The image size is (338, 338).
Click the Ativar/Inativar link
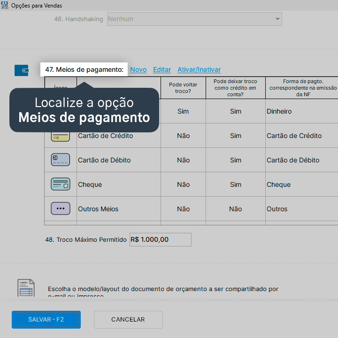(x=199, y=69)
